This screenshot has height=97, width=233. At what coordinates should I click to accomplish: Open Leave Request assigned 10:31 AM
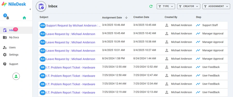pyautogui.click(x=71, y=51)
